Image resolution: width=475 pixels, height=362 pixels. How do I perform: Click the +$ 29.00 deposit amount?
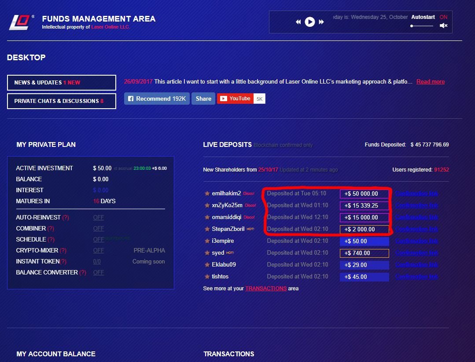[365, 265]
